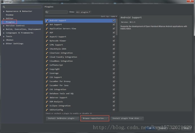Click the Cucumber for Java plugin icon
Image resolution: width=195 pixels, height=133 pixels.
coord(47,86)
